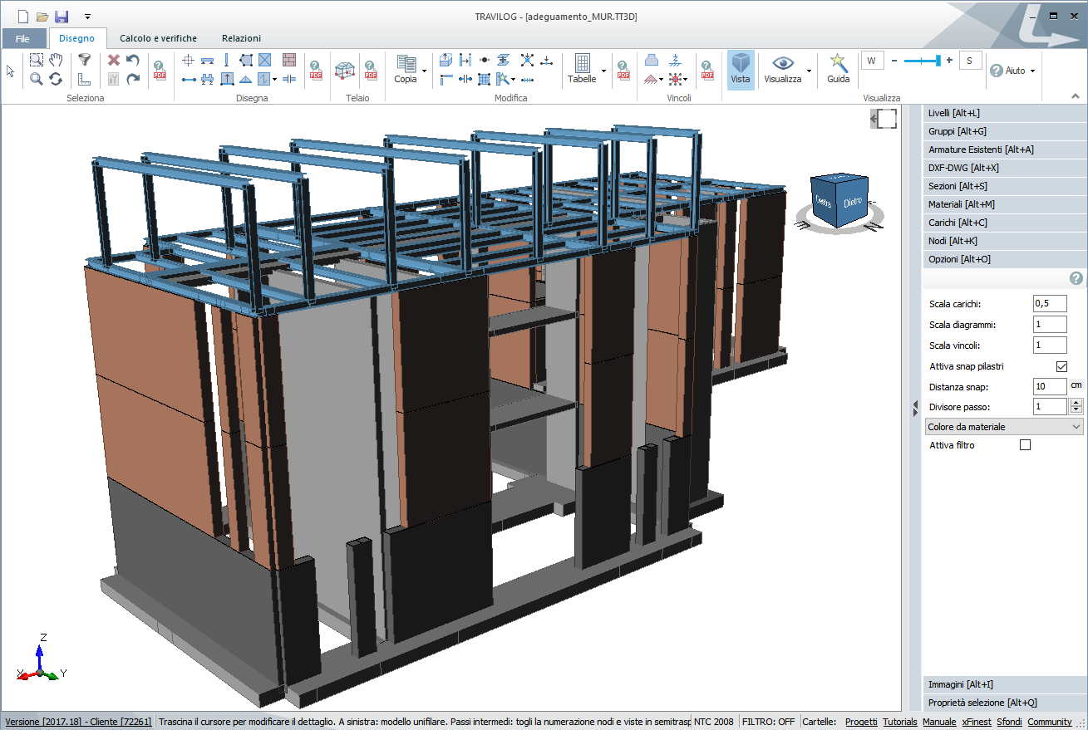The width and height of the screenshot is (1088, 730).
Task: Click the magnifier zoom tool
Action: click(37, 79)
